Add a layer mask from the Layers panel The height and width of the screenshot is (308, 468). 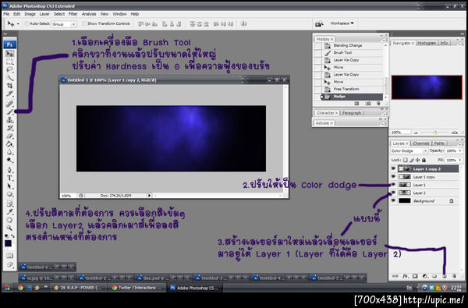click(x=415, y=276)
